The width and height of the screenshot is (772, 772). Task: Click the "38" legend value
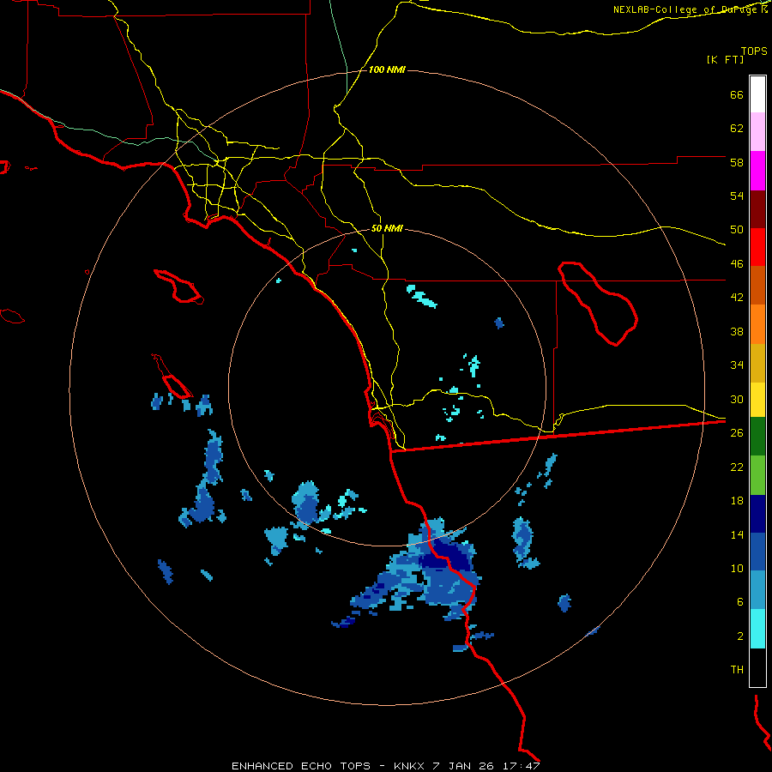point(737,331)
